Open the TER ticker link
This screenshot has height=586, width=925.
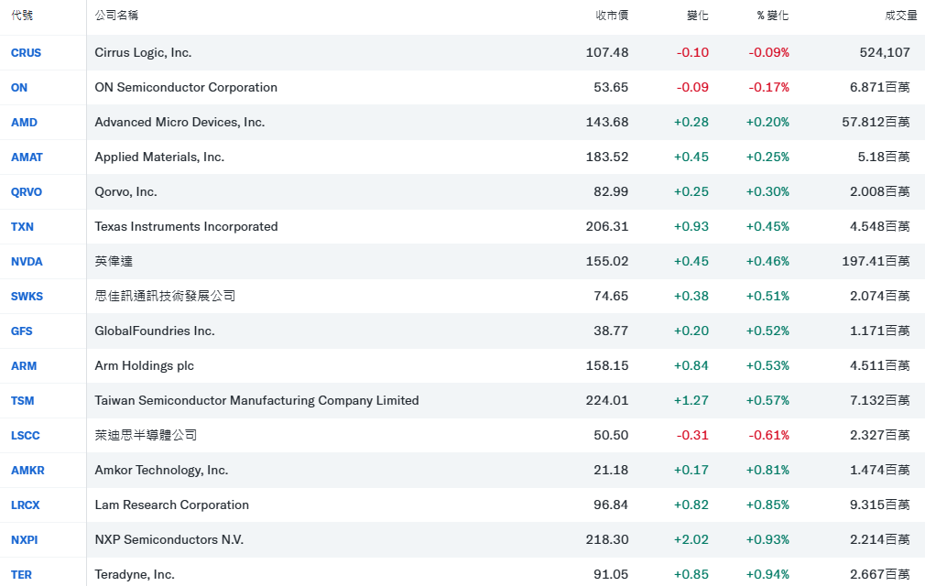pyautogui.click(x=21, y=574)
